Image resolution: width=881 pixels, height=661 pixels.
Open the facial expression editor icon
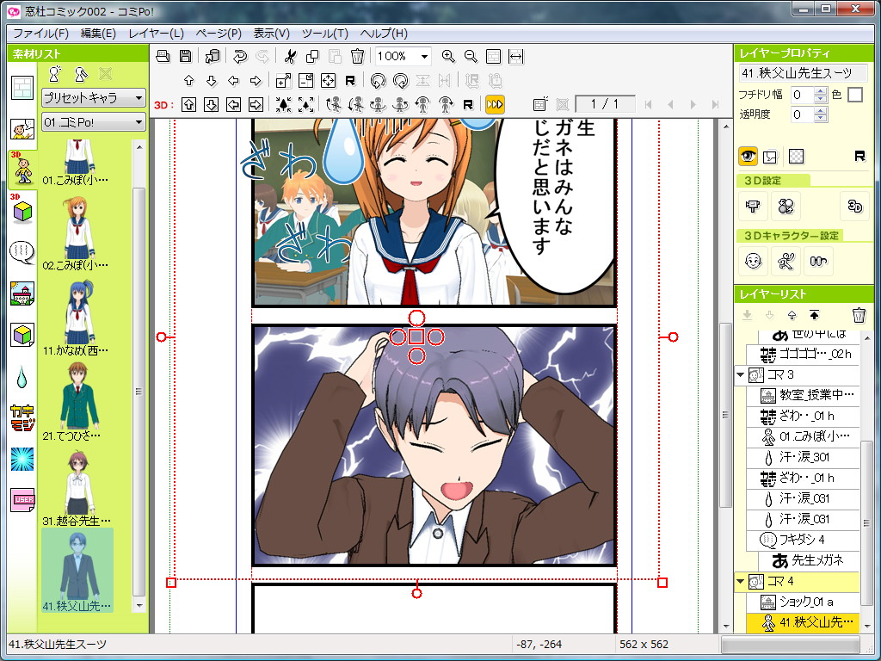pos(755,260)
